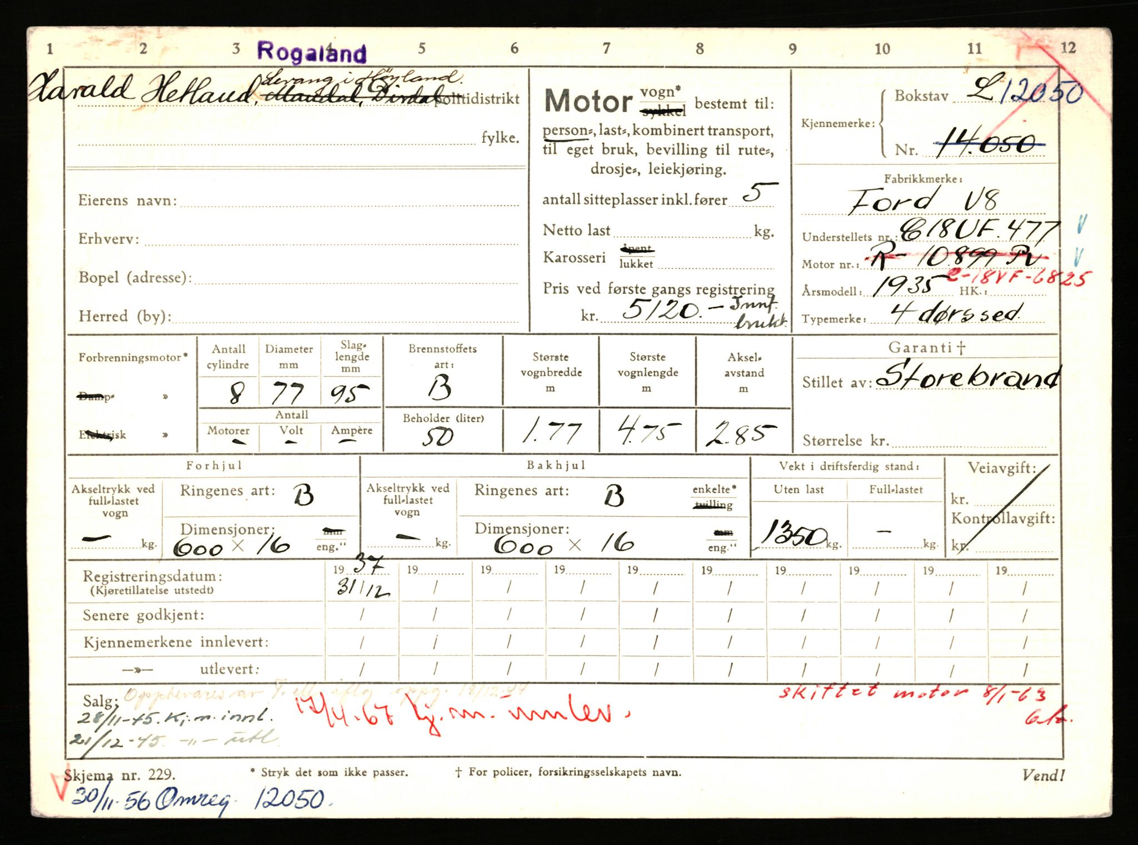Click the Vend! text at bottom right

(1044, 776)
